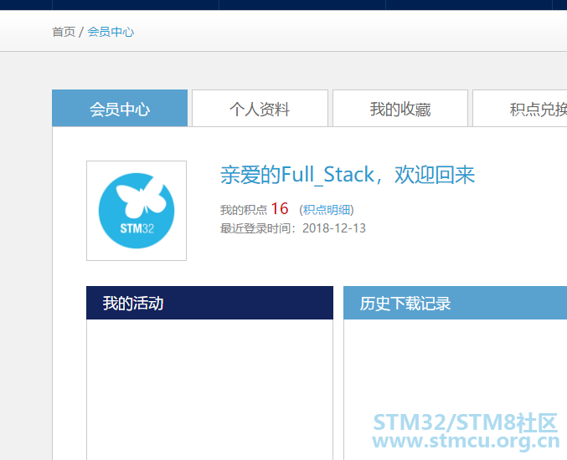Click the greeting 亲爱的Full_Stack，欢迎回来
Screen dimensions: 567x460
click(x=347, y=175)
